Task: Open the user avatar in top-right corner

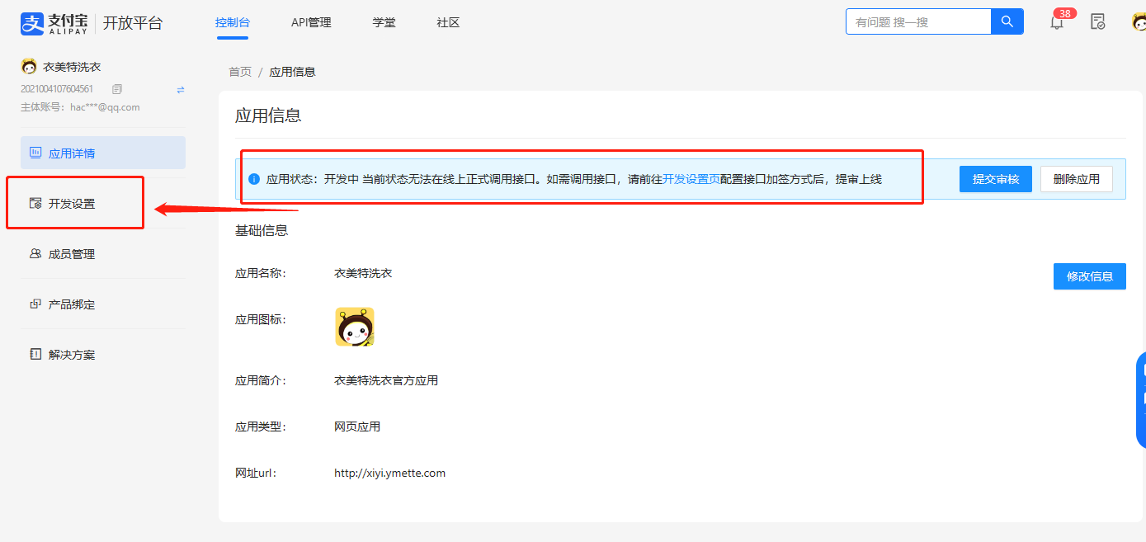Action: 1139,22
